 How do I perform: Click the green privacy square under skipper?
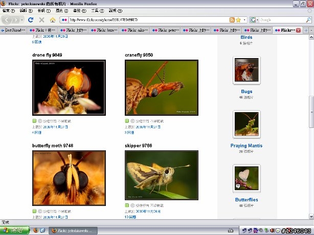(127, 205)
